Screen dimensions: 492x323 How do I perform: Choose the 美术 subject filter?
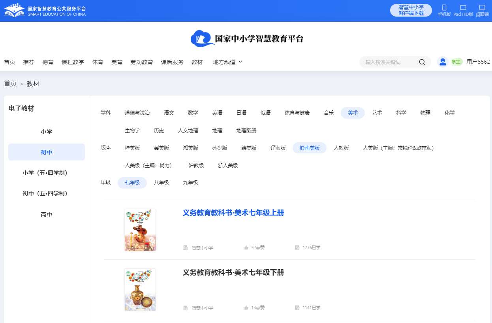pyautogui.click(x=353, y=113)
